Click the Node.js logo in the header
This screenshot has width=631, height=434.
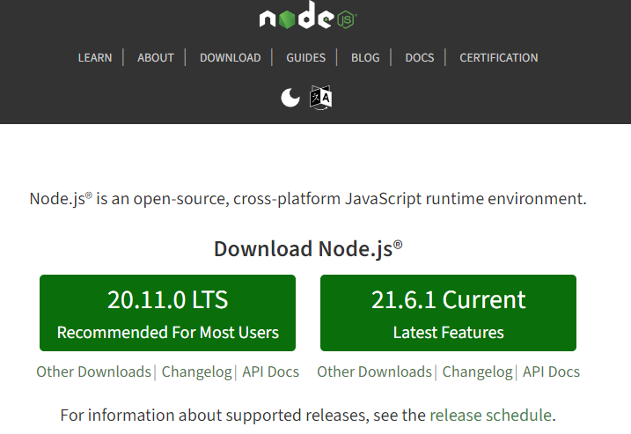(308, 15)
